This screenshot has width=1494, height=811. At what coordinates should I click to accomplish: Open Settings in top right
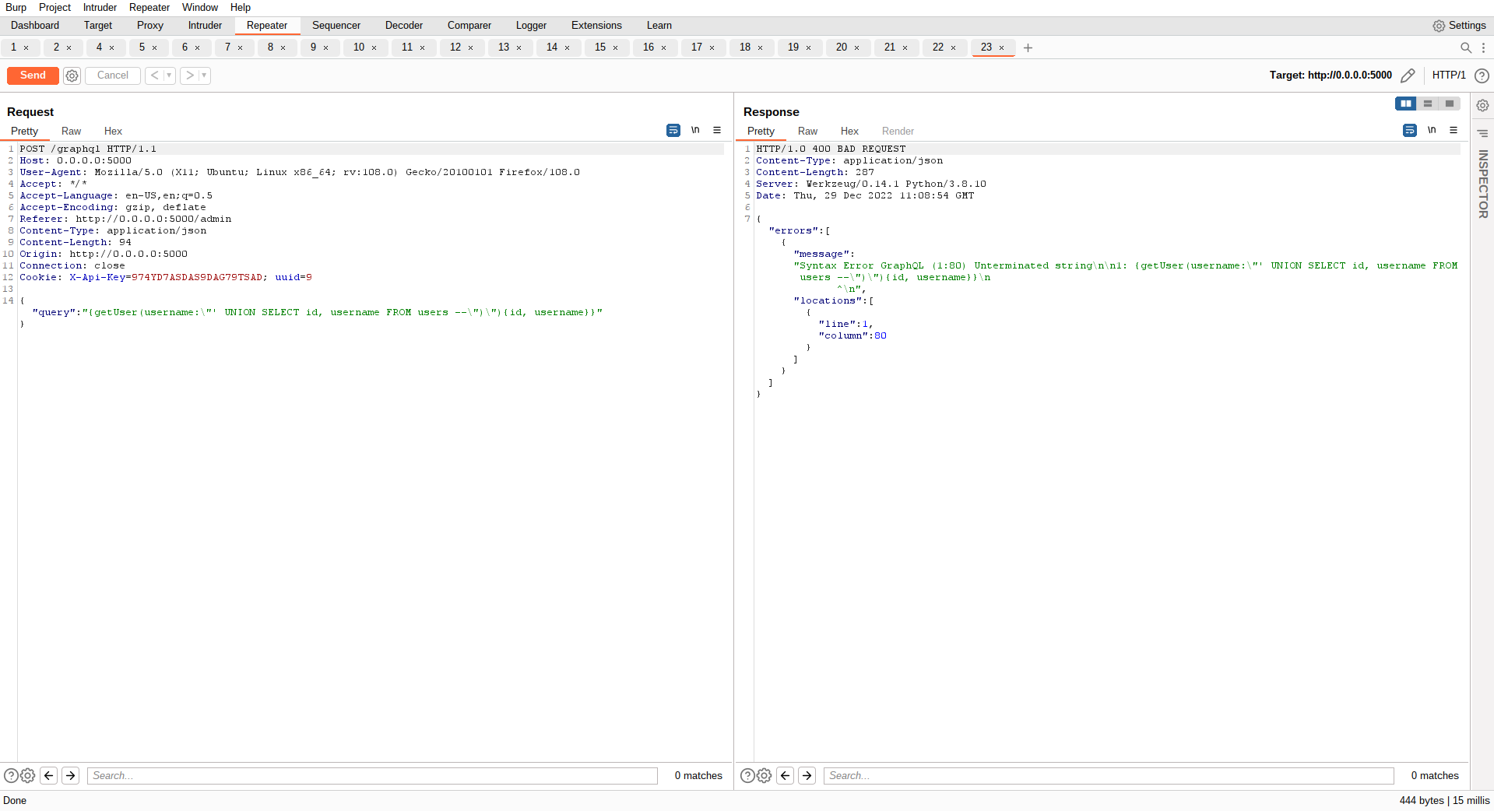point(1460,26)
